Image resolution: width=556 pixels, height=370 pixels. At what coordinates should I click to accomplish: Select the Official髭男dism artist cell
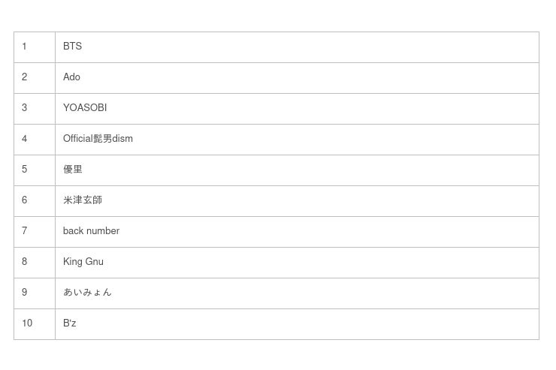98,139
